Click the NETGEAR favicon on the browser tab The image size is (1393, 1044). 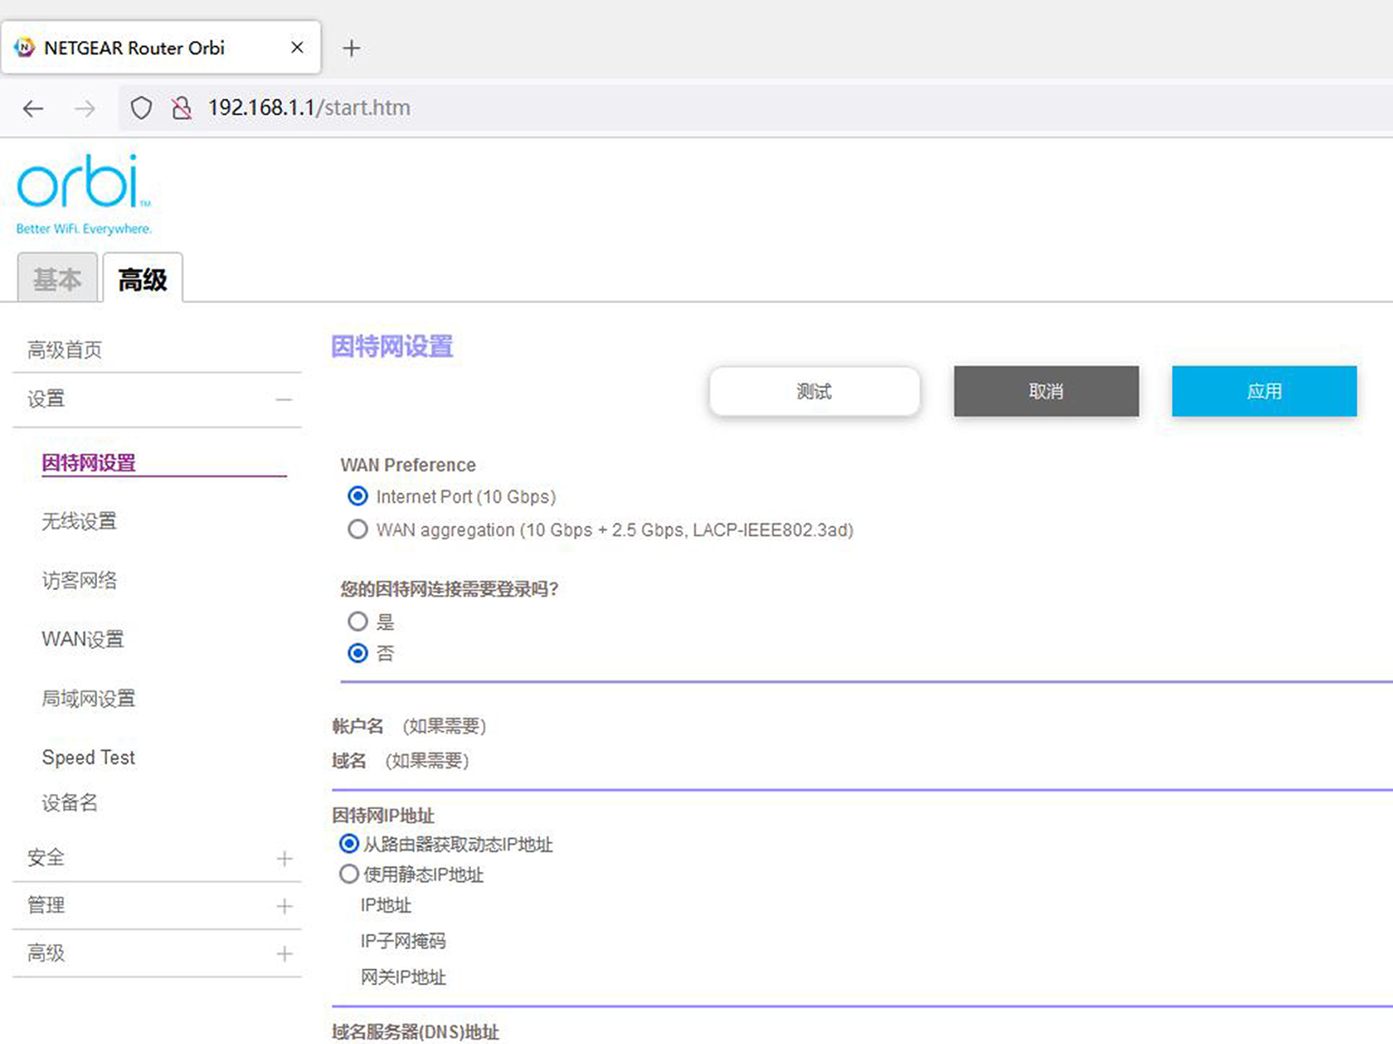coord(25,47)
